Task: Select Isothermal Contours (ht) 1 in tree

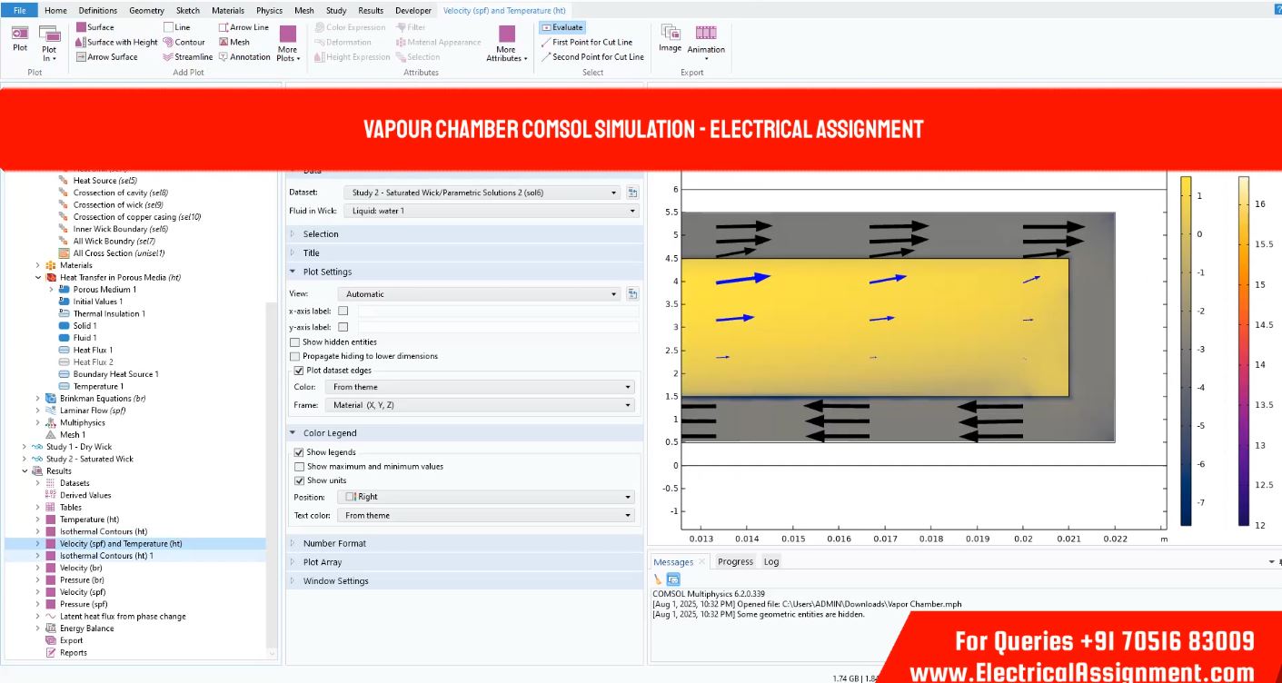Action: 106,556
